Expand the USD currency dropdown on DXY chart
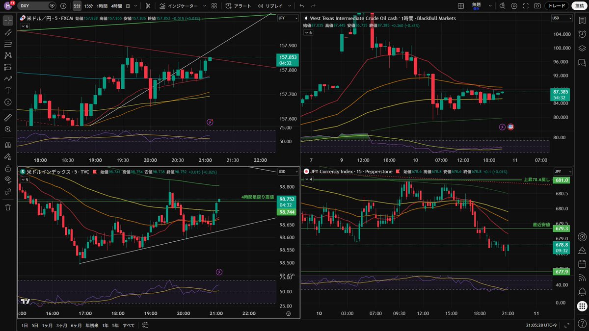This screenshot has height=331, width=589. click(x=288, y=172)
